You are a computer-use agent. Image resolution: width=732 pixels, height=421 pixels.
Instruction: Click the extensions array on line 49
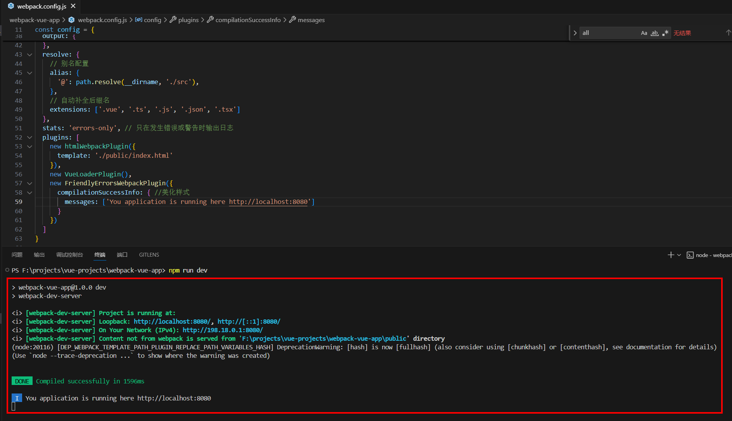(168, 110)
